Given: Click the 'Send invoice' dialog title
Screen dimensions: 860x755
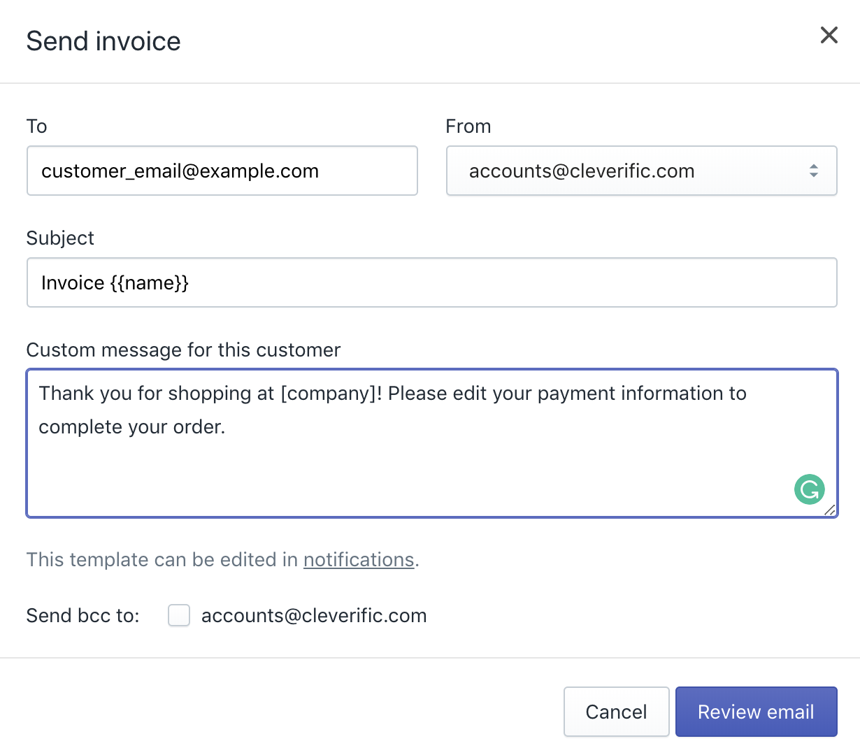Looking at the screenshot, I should coord(103,41).
